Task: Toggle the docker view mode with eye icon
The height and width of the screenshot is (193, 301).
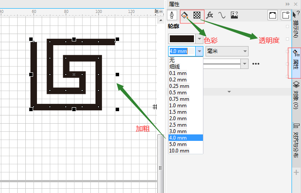Action: coord(285,15)
